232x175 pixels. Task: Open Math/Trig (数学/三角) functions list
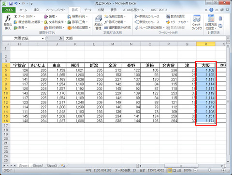click(77, 22)
